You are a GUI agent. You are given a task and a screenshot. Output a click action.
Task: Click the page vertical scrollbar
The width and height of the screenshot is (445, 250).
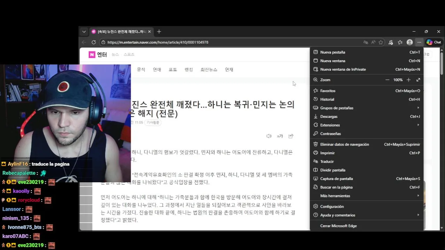(x=442, y=63)
